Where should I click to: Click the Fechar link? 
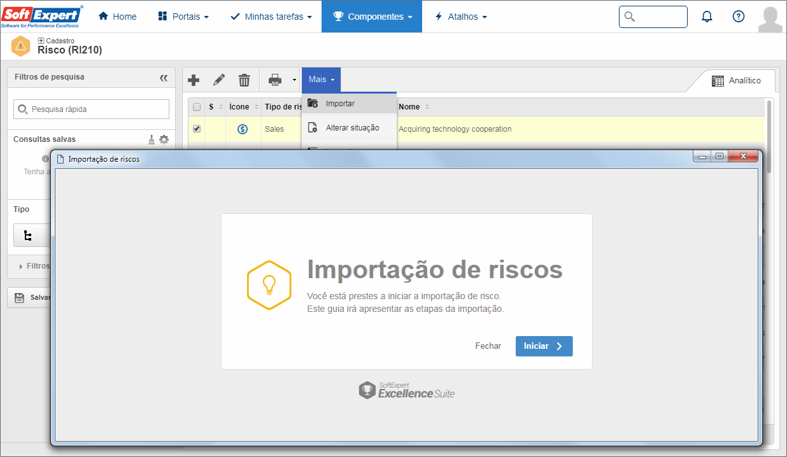pos(488,346)
